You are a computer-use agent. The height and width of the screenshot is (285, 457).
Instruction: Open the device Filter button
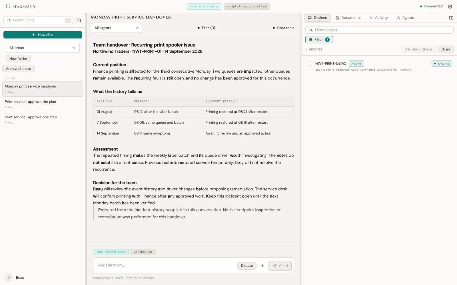point(319,40)
